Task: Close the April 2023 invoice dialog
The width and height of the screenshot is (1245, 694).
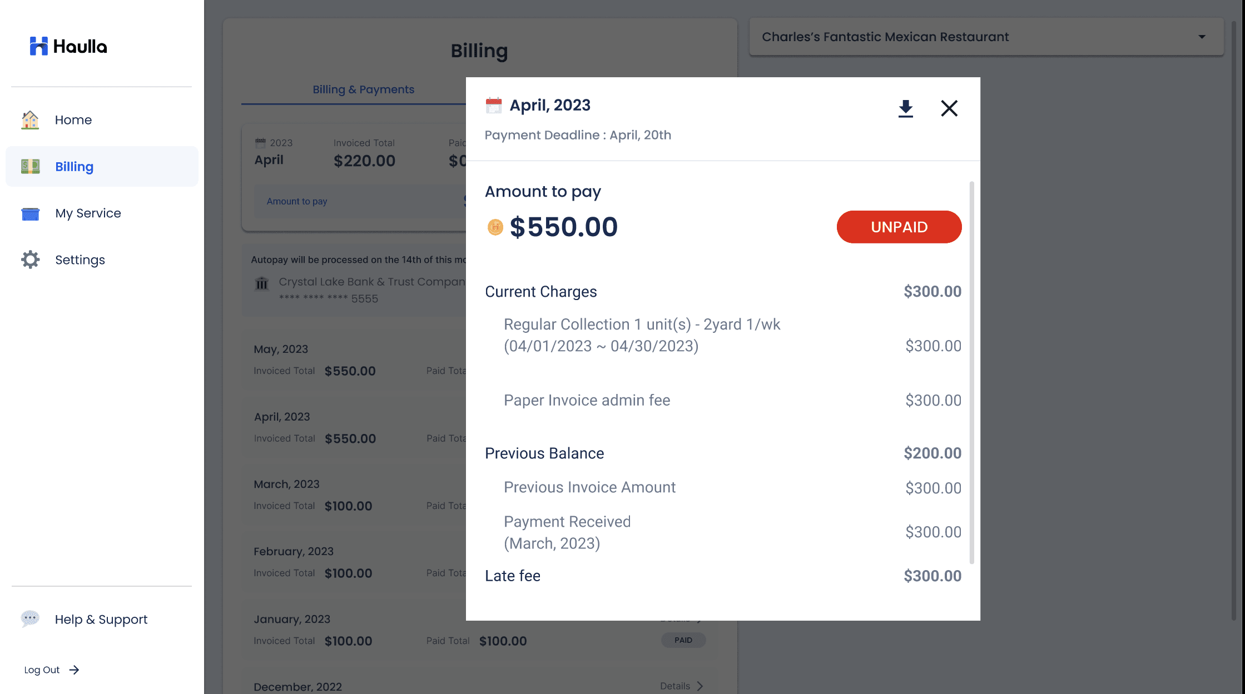Action: (x=949, y=108)
